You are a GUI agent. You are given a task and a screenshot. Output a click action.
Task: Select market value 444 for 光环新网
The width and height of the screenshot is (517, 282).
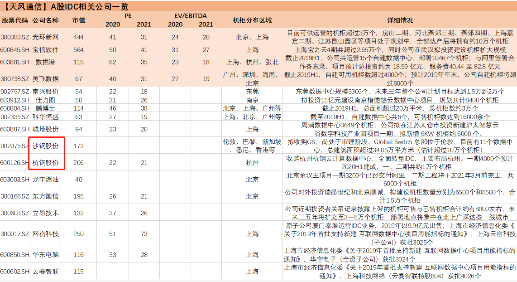pos(78,37)
